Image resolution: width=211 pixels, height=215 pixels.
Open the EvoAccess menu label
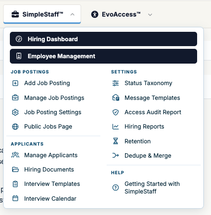point(121,14)
